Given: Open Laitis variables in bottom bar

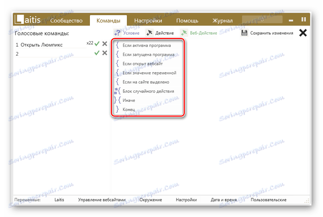Looking at the screenshot, I should 59,200.
